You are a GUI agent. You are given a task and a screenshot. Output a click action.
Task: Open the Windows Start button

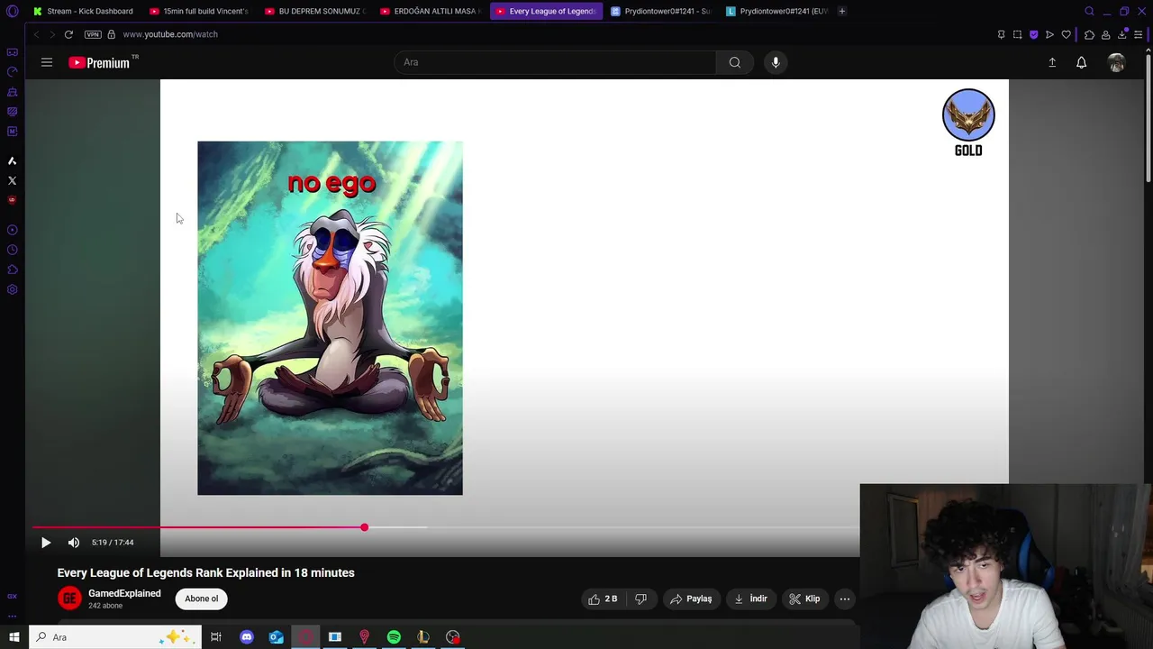(14, 637)
